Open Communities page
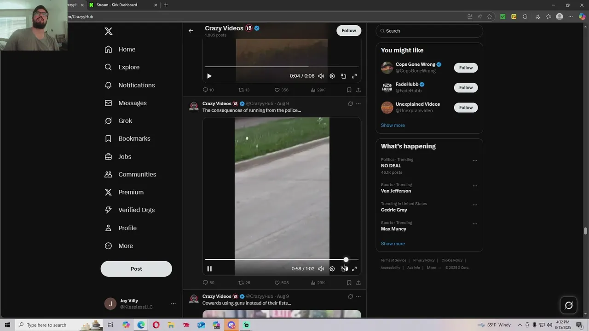The height and width of the screenshot is (331, 589). pyautogui.click(x=130, y=174)
